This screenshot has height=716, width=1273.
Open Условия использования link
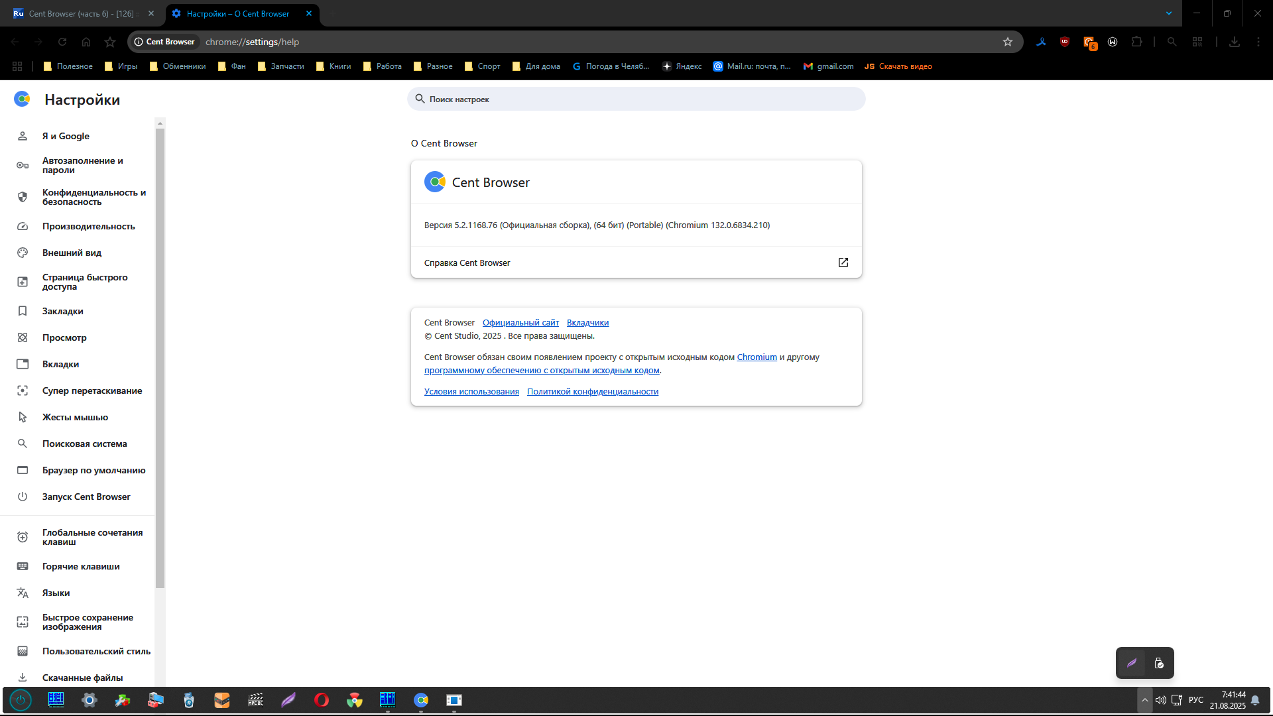471,392
